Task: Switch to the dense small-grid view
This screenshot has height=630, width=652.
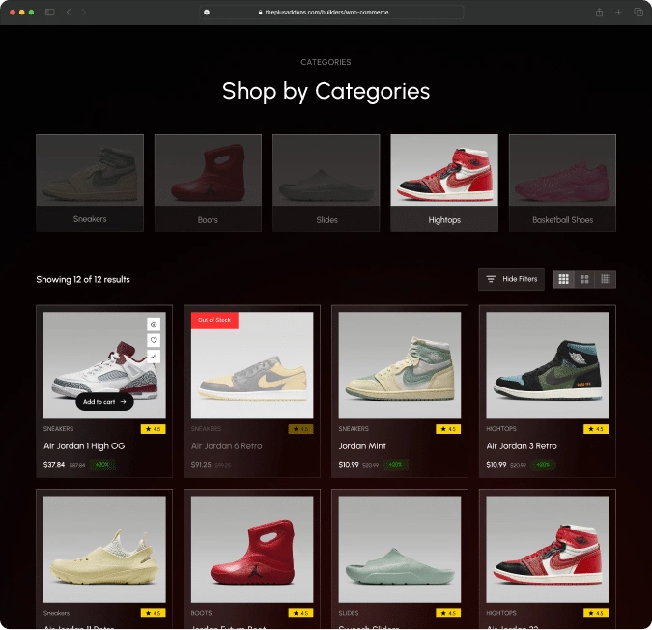Action: [606, 279]
